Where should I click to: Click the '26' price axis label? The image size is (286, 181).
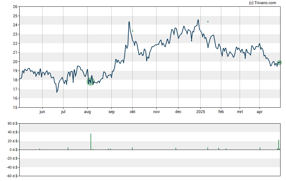[15, 7]
